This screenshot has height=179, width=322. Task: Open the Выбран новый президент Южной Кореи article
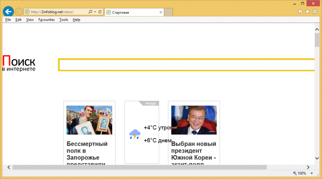coord(193,151)
